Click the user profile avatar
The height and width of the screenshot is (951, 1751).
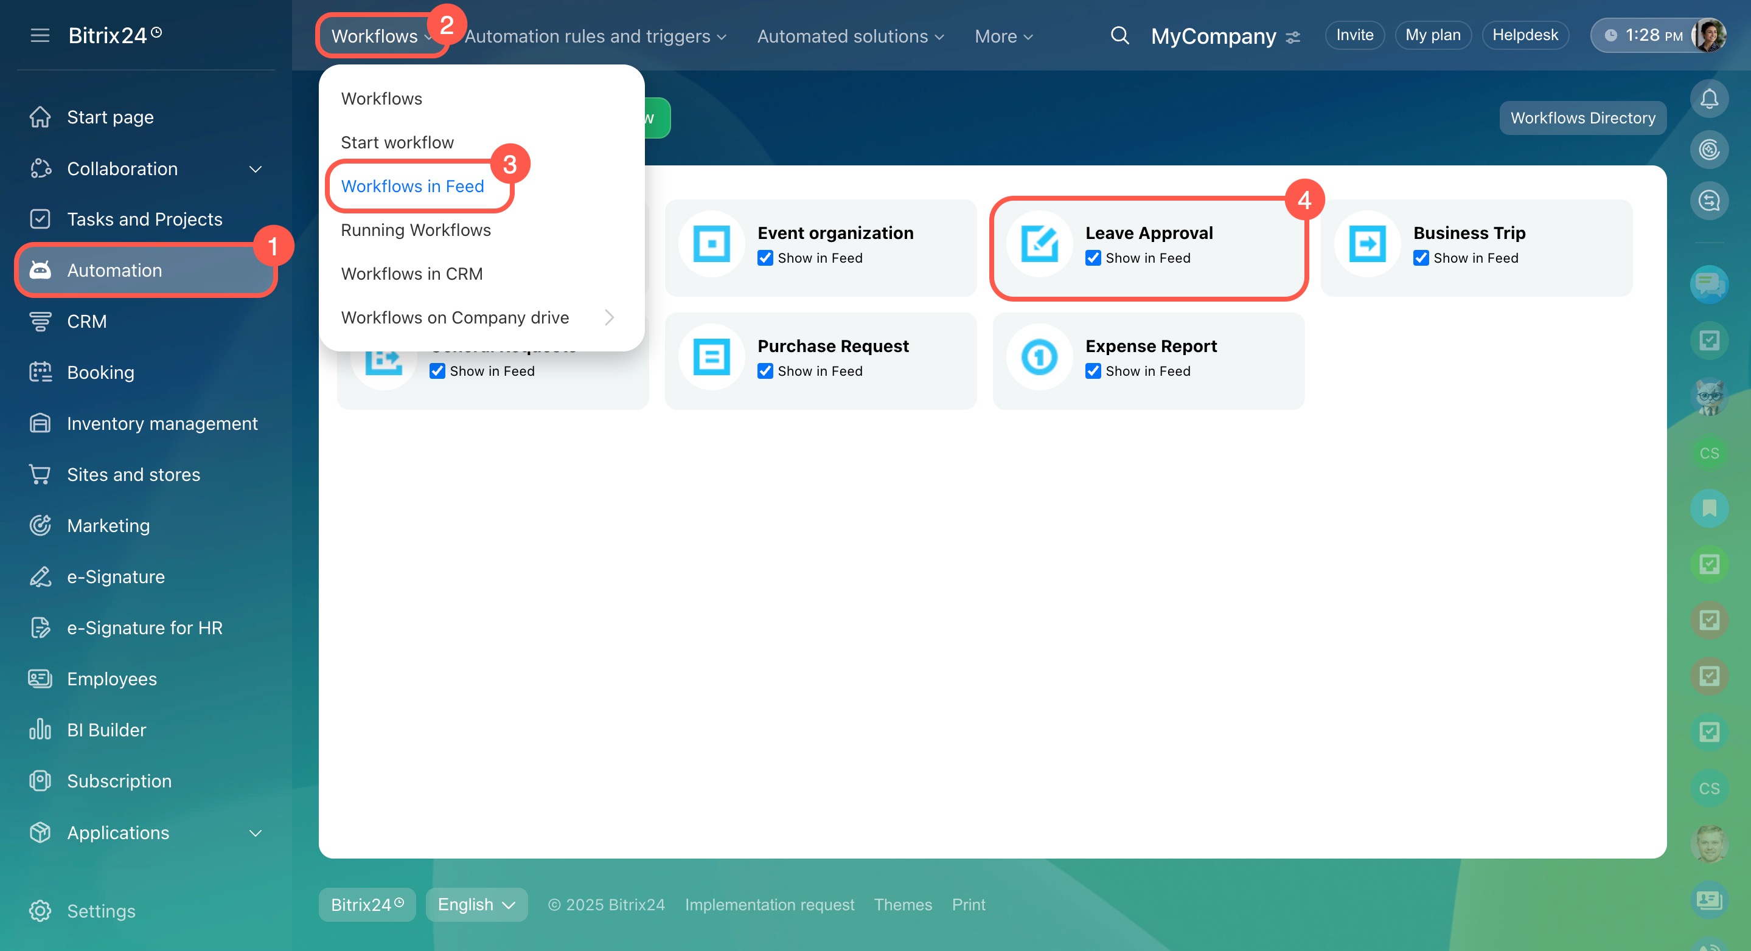click(x=1708, y=35)
